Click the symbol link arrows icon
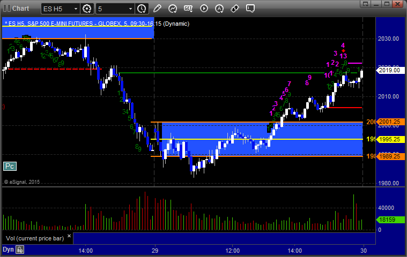407x257 pixels. pos(235,9)
